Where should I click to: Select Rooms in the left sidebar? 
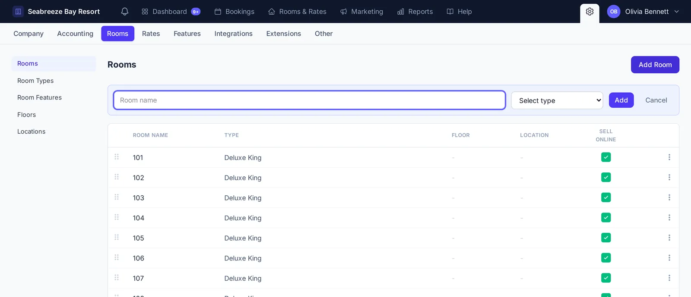pyautogui.click(x=54, y=63)
